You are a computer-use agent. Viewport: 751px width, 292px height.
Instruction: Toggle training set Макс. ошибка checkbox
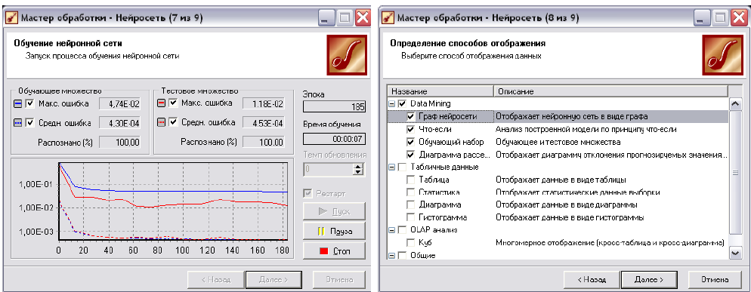tap(30, 103)
